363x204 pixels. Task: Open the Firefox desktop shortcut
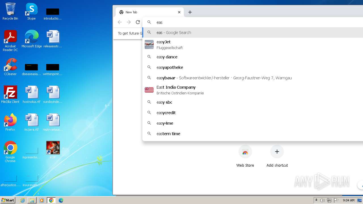(10, 122)
